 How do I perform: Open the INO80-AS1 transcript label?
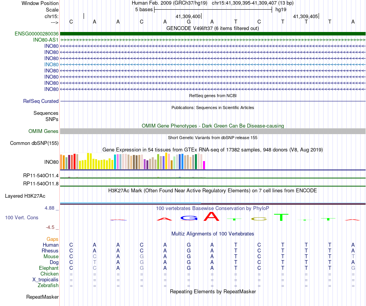[46, 40]
